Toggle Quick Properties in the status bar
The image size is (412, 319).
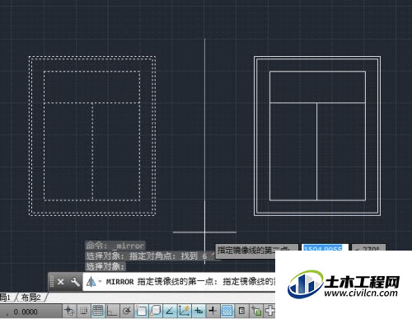pyautogui.click(x=241, y=311)
